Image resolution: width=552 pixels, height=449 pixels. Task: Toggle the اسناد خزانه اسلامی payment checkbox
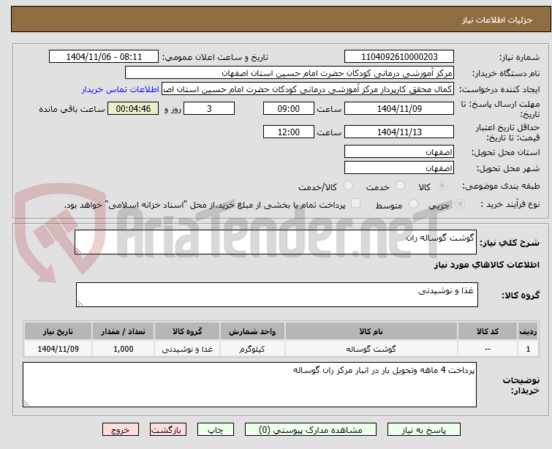pos(356,203)
